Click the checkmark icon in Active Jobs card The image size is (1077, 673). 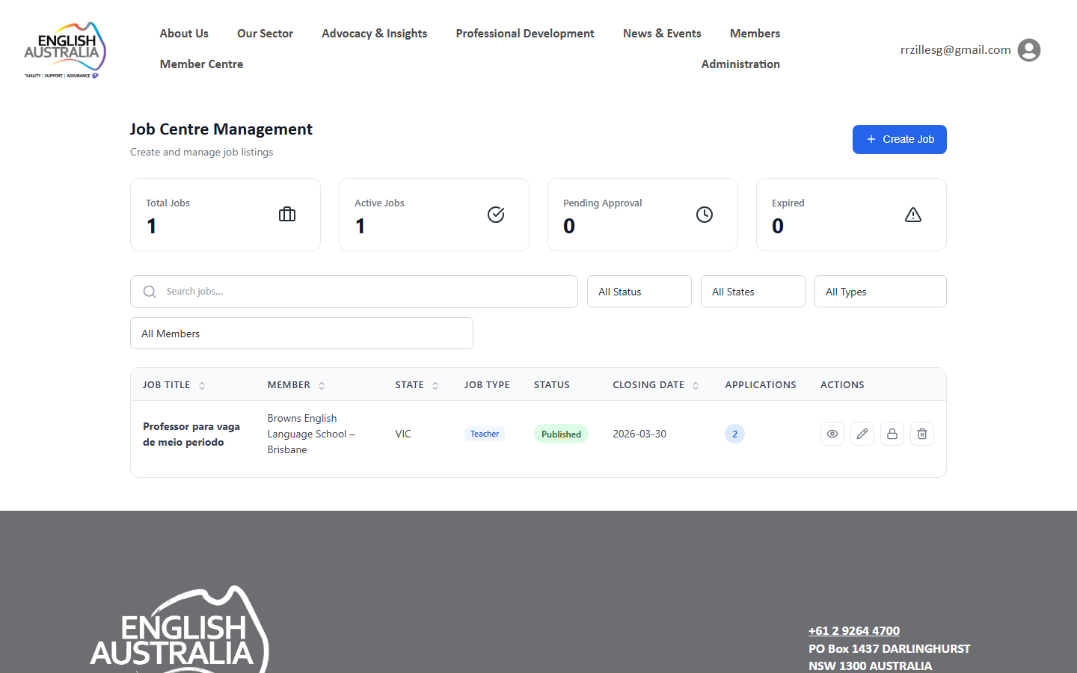pyautogui.click(x=496, y=215)
